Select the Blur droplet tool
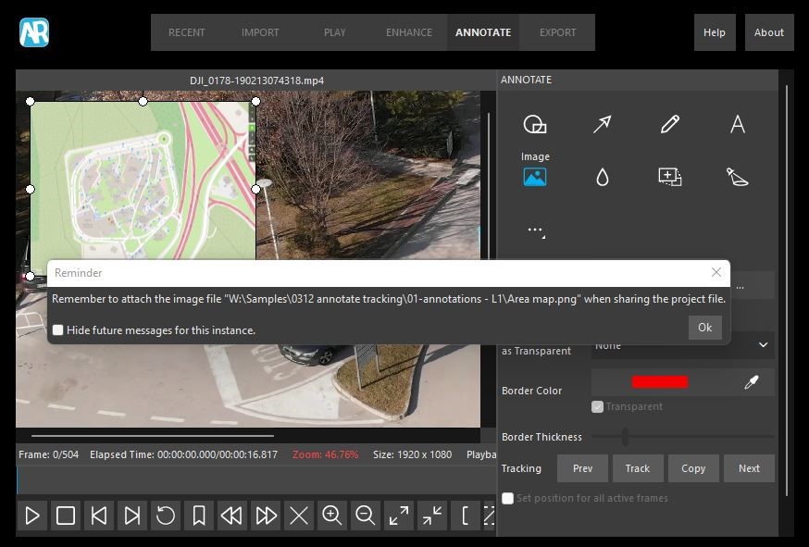 pyautogui.click(x=603, y=177)
